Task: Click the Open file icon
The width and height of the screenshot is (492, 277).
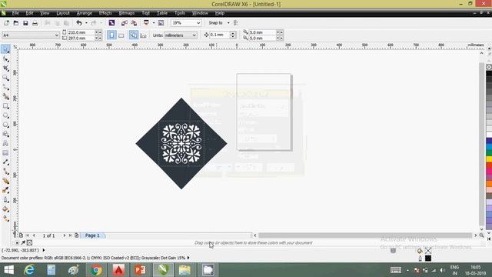Action: pos(15,23)
